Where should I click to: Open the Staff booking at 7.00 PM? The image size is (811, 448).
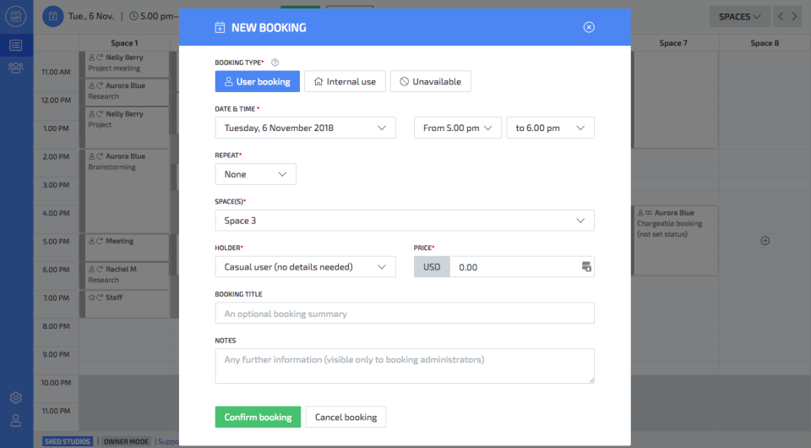(x=124, y=304)
